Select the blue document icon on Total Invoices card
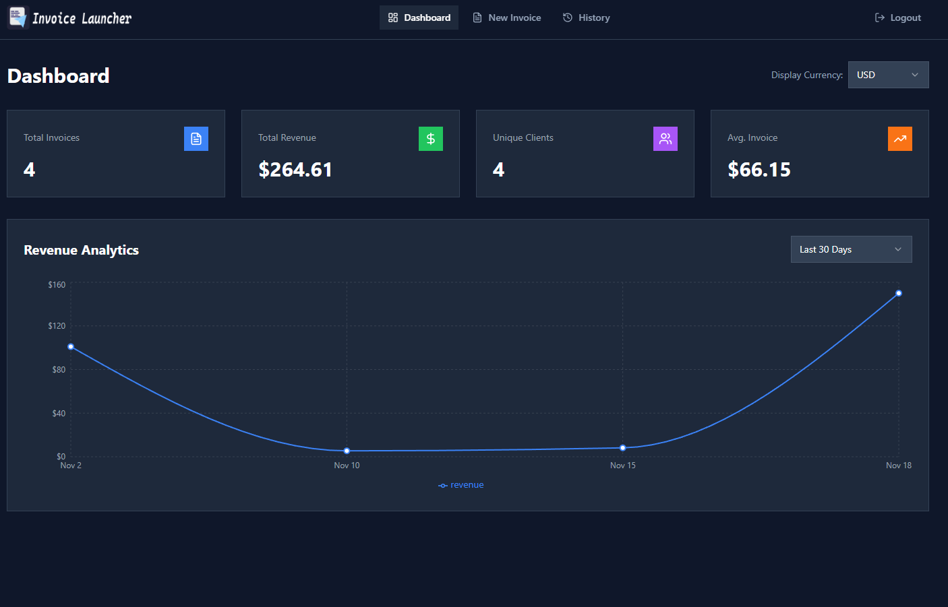Viewport: 948px width, 607px height. click(196, 138)
